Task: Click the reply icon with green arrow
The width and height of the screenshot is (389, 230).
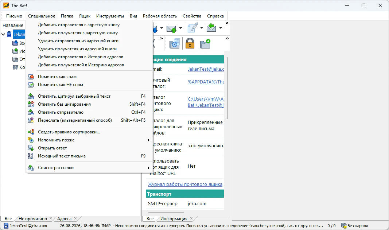Action: tap(211, 28)
